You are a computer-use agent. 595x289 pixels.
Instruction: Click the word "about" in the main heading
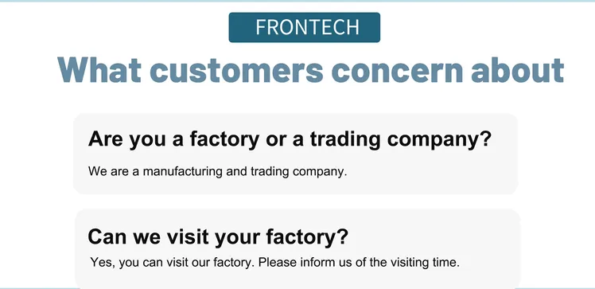[x=517, y=70]
